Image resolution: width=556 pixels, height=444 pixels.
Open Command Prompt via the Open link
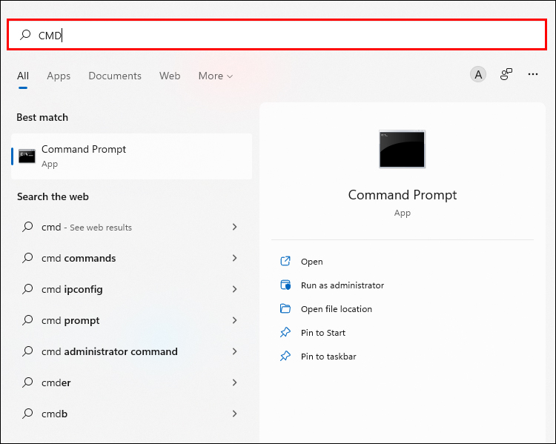(x=312, y=262)
